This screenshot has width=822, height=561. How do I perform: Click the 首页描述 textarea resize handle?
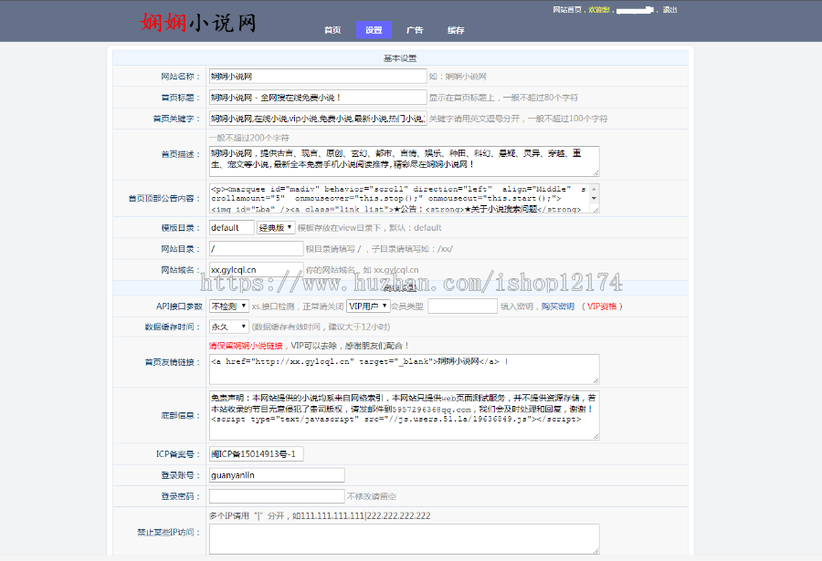(x=596, y=172)
